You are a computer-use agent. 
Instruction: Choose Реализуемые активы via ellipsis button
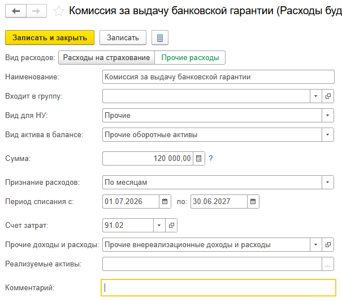click(x=328, y=264)
